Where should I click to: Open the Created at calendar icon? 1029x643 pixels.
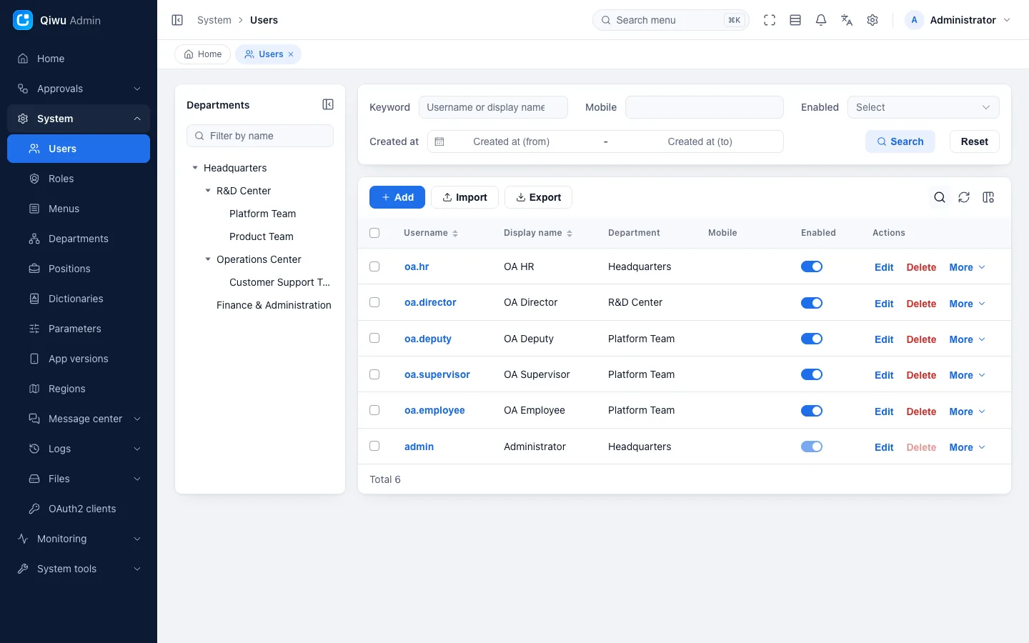[x=439, y=141]
